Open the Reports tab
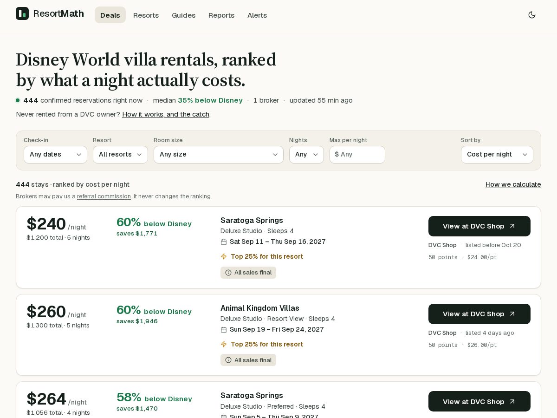This screenshot has width=557, height=418. pos(221,15)
